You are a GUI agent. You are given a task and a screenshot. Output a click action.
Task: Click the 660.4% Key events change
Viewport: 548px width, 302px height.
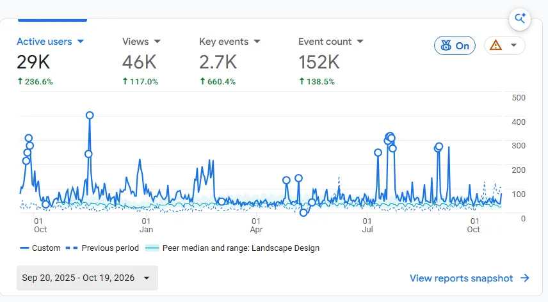pos(218,82)
